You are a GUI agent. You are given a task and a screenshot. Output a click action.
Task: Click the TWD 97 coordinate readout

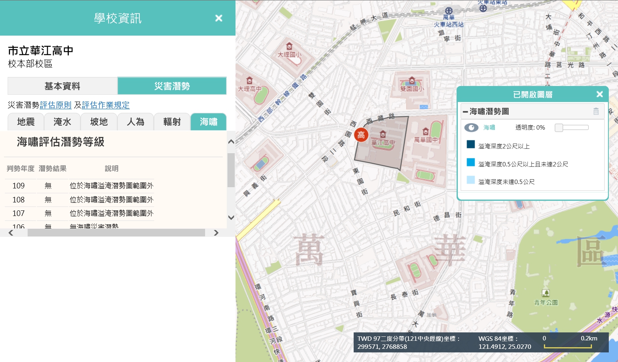coord(409,342)
